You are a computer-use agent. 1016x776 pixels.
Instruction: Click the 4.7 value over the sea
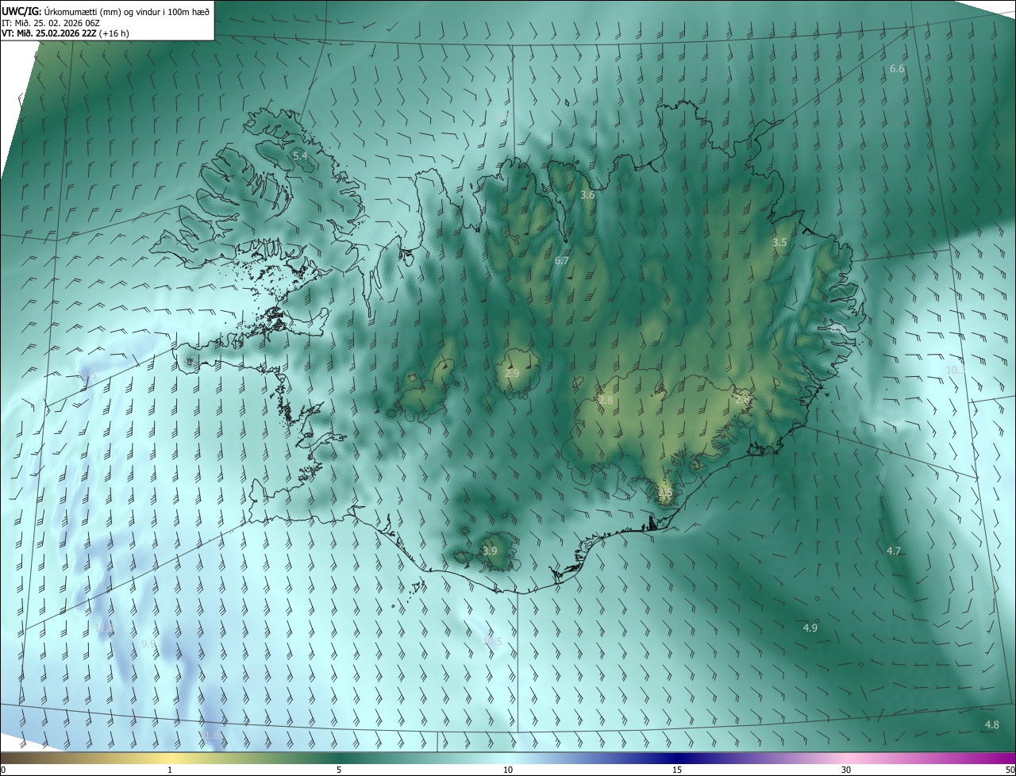[x=894, y=551]
